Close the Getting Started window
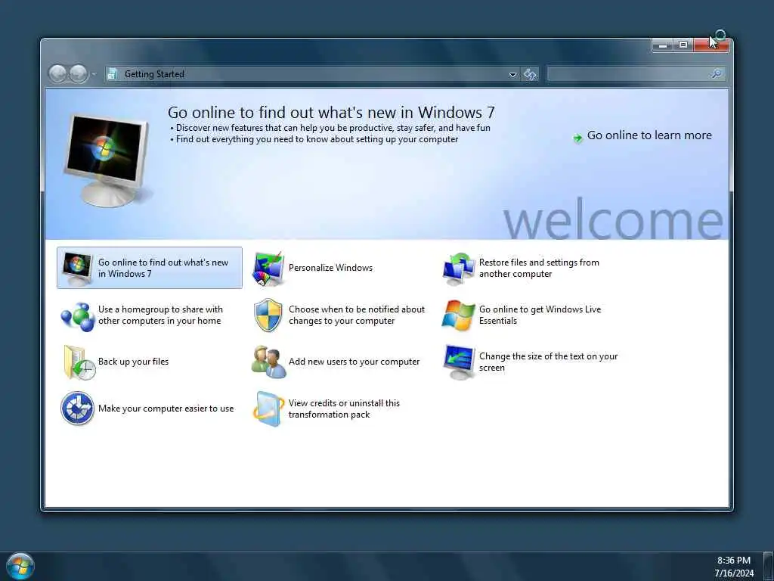This screenshot has width=774, height=581. pos(711,45)
